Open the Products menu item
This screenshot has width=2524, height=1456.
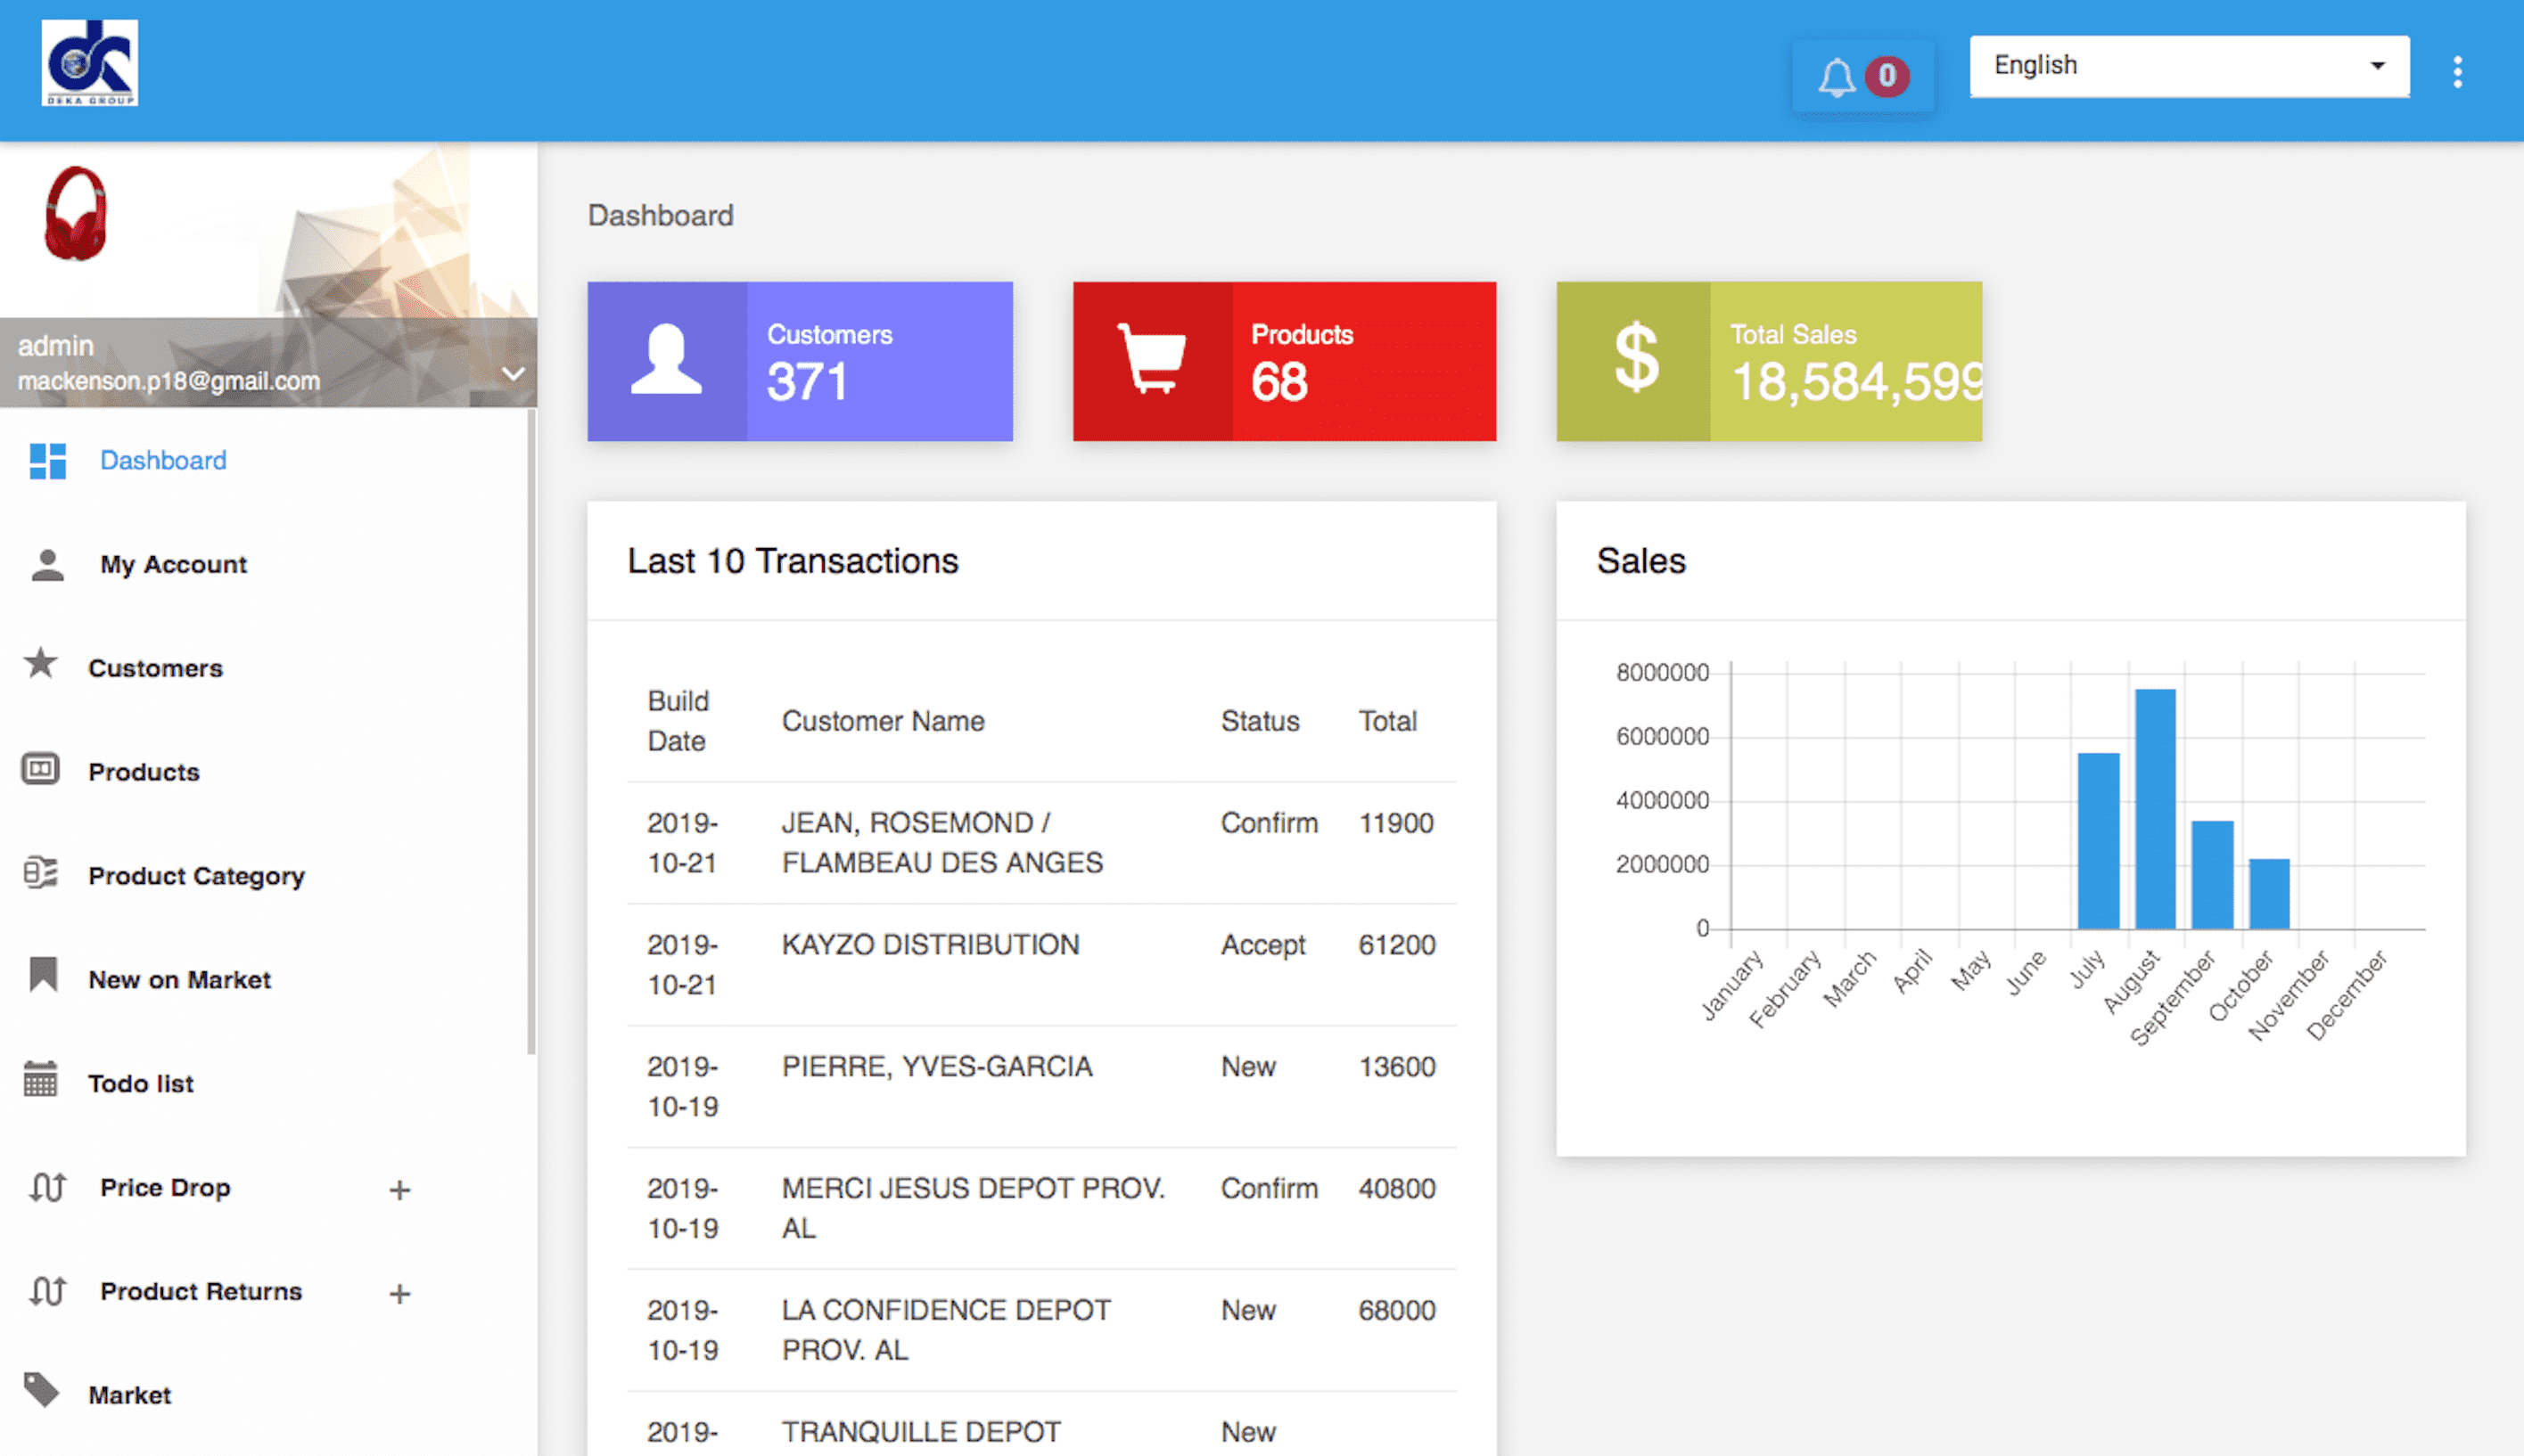[143, 772]
